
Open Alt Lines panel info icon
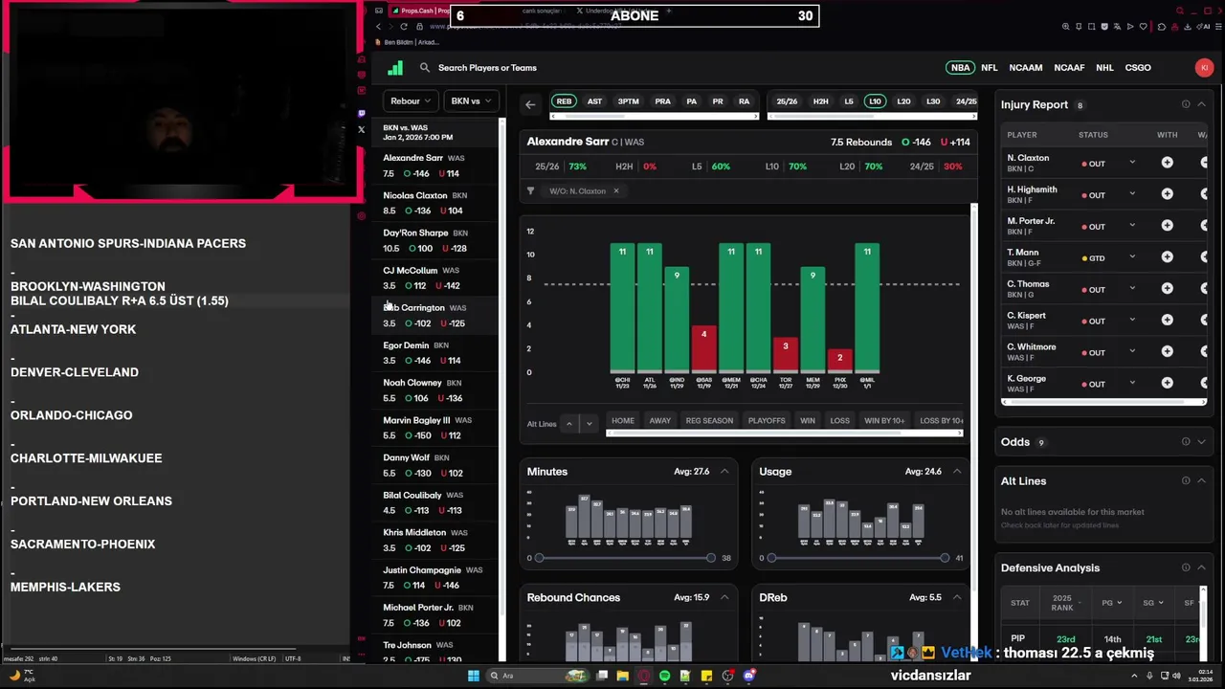pos(1186,480)
